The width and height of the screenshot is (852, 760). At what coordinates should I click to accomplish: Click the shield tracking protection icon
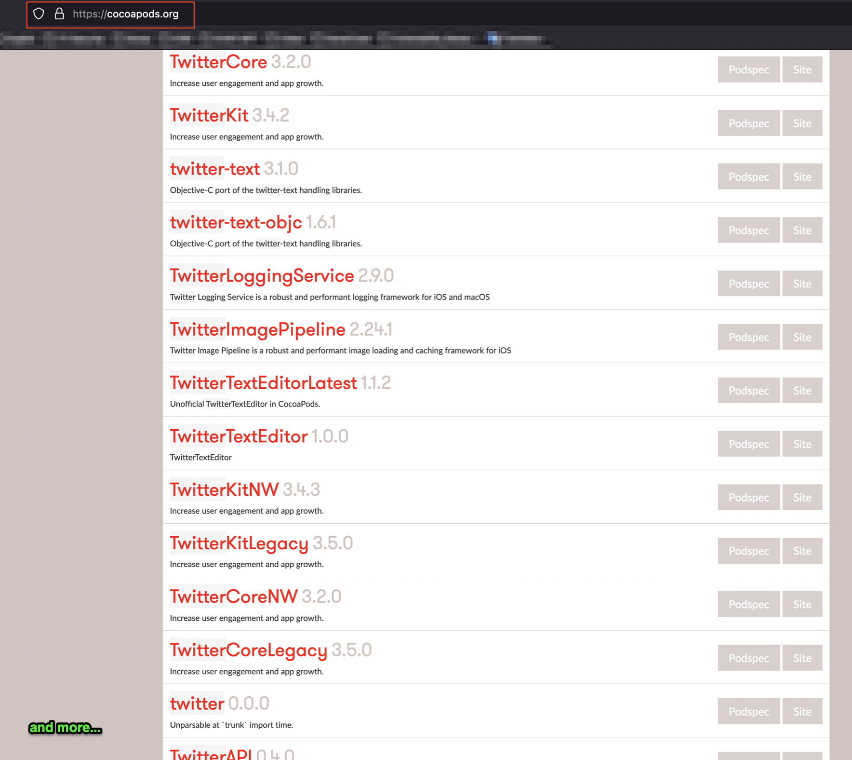point(39,14)
